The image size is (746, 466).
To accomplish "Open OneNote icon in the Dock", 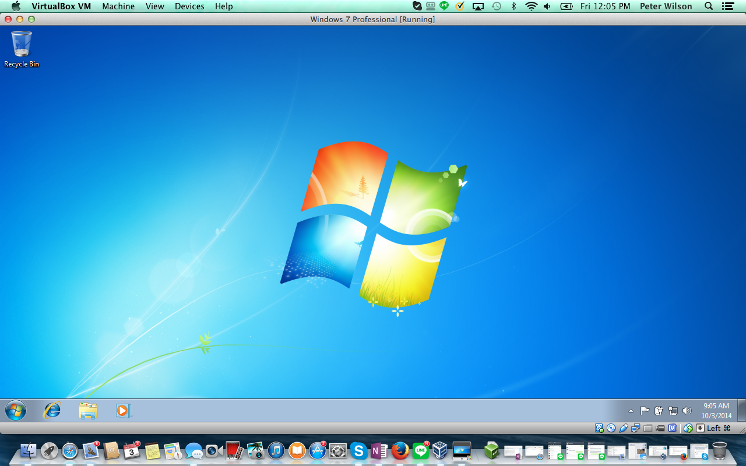I will [379, 450].
